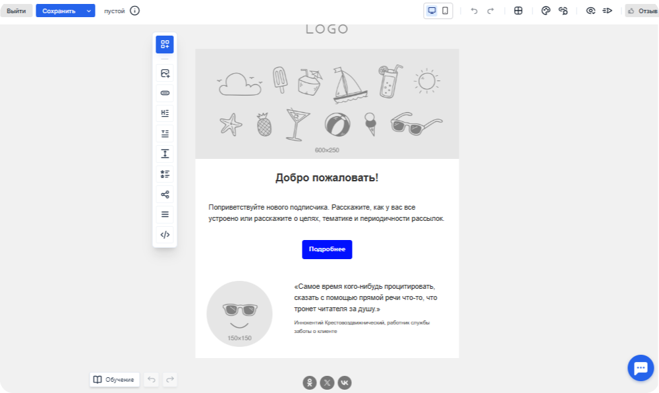
Task: Select the social share block tool
Action: coord(165,195)
